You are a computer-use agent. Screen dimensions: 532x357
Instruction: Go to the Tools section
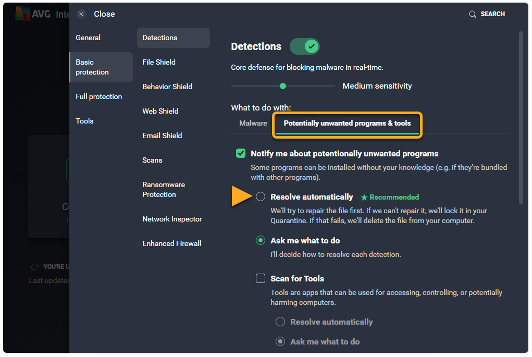pyautogui.click(x=84, y=121)
